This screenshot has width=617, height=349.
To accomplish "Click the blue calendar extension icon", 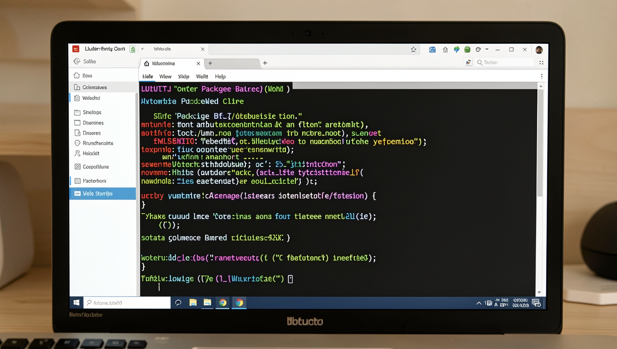I will pyautogui.click(x=432, y=49).
